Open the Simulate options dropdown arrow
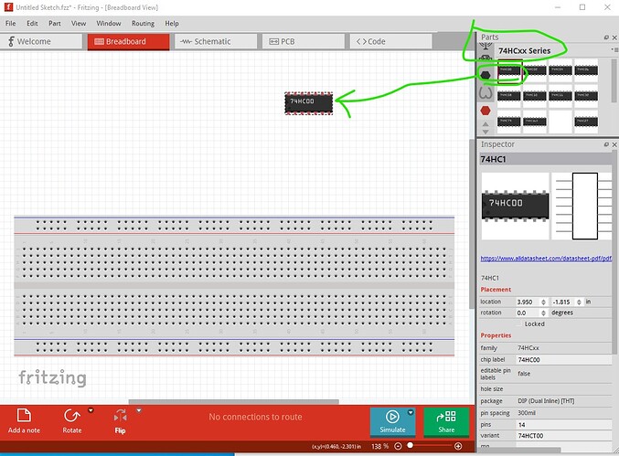The image size is (619, 456). pyautogui.click(x=411, y=412)
